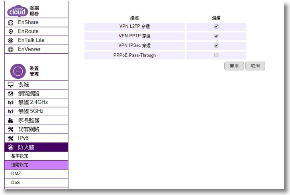Uncheck the VPN L2TP 穿透 checkbox
The width and height of the screenshot is (290, 195).
click(216, 26)
